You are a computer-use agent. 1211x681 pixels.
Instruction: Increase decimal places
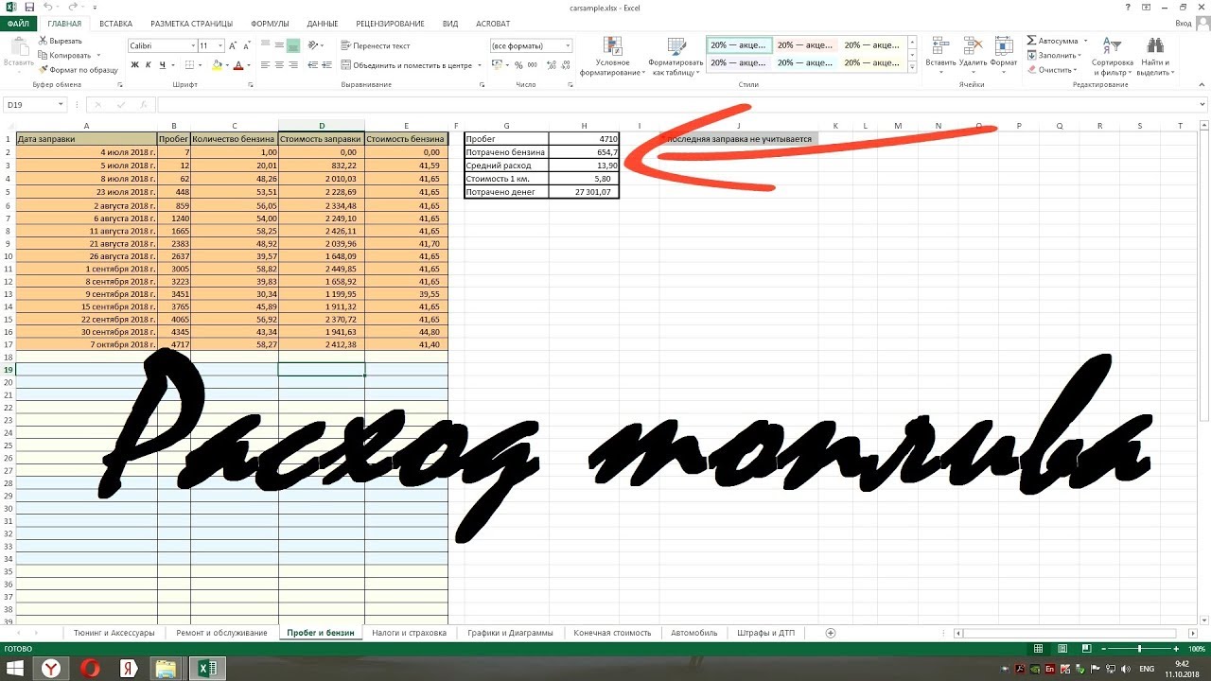click(x=551, y=65)
